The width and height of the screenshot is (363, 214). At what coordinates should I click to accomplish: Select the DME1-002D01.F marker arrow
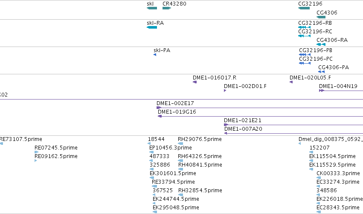coord(225,91)
